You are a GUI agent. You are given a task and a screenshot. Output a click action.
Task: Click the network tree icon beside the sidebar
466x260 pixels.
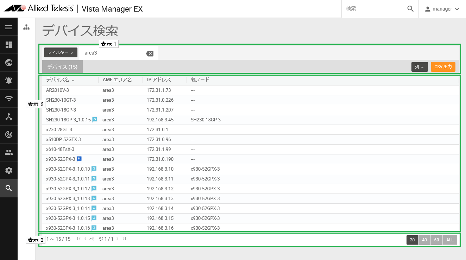[x=26, y=27]
